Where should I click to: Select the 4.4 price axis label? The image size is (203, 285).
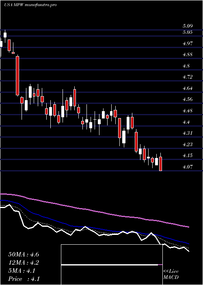(x=186, y=122)
